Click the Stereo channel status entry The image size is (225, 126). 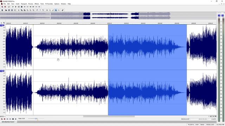click(x=202, y=125)
